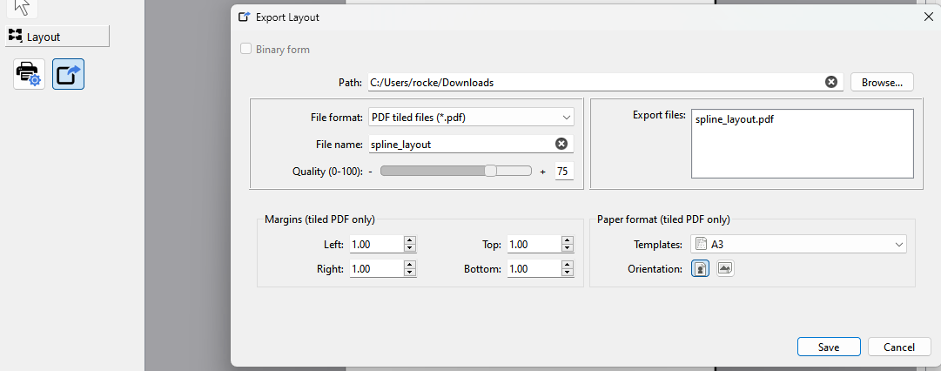Click the export layout icon in sidebar
941x371 pixels.
click(68, 74)
